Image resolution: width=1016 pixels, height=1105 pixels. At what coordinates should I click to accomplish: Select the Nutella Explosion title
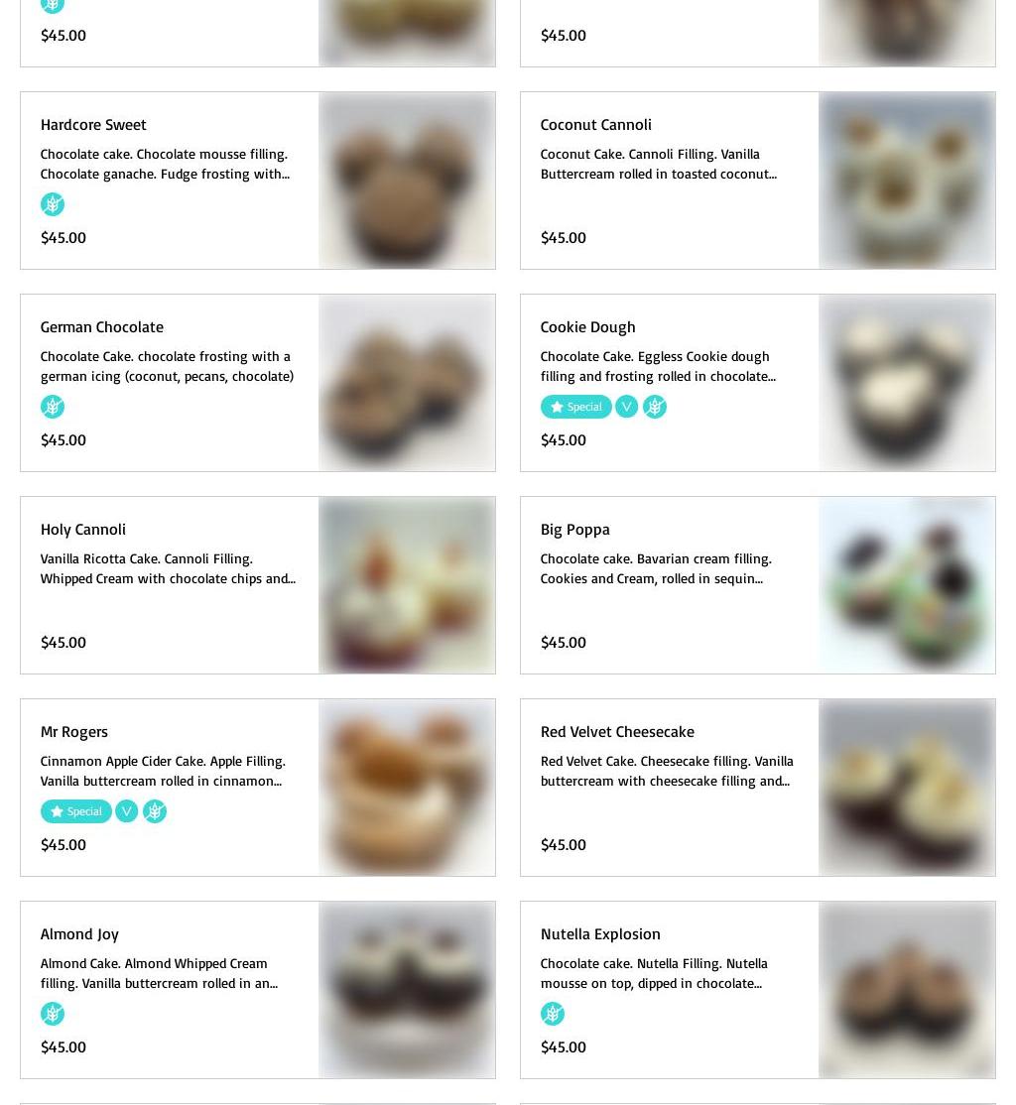coord(600,933)
